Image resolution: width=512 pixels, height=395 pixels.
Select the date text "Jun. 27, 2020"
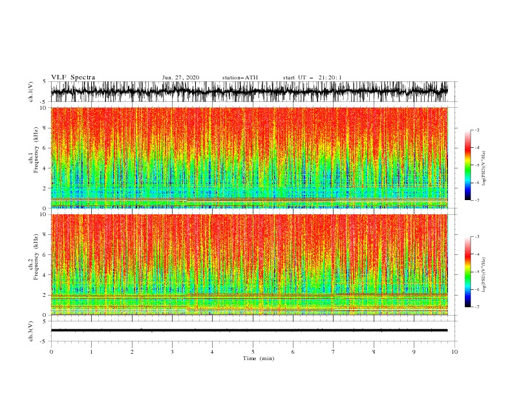[x=180, y=77]
